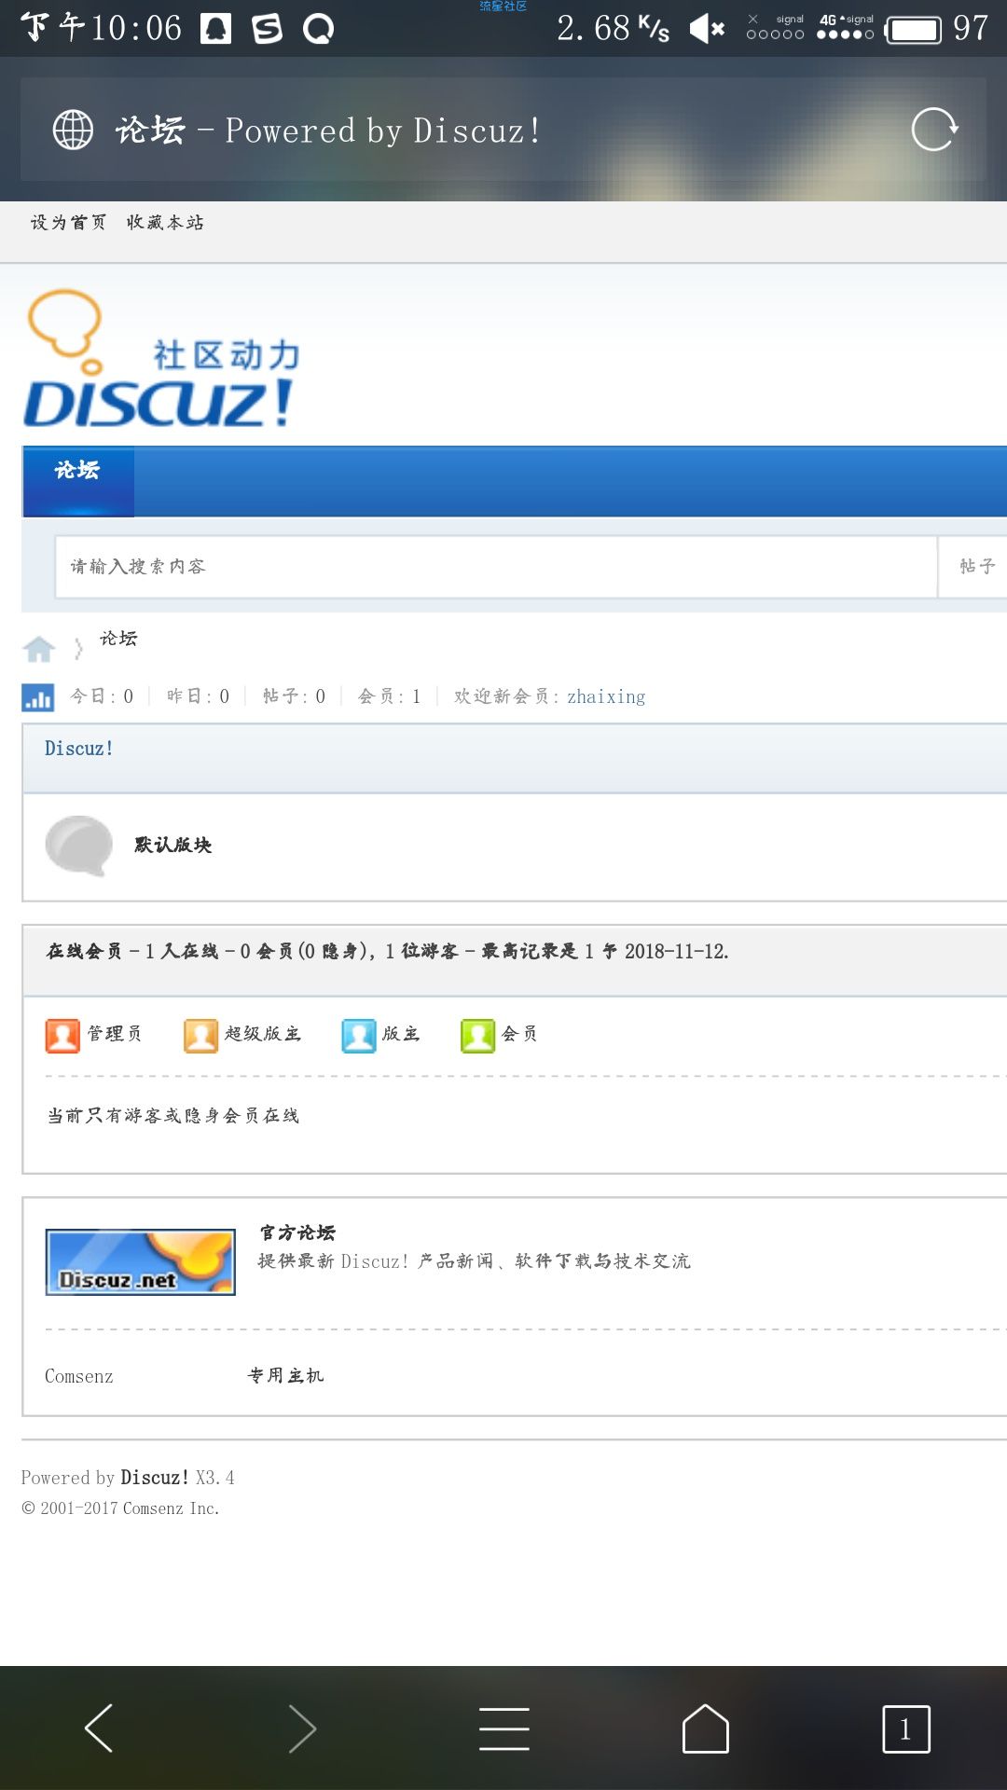Open the tabs switcher showing 1
The height and width of the screenshot is (1790, 1007).
pyautogui.click(x=906, y=1729)
